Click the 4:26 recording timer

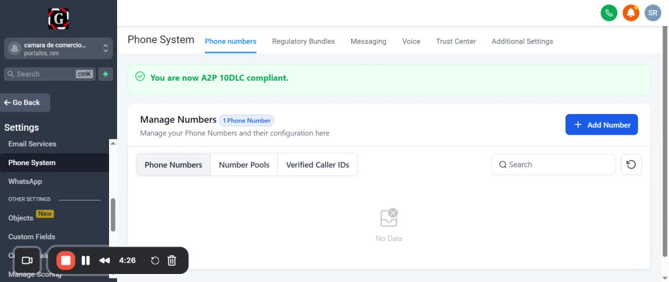click(127, 260)
